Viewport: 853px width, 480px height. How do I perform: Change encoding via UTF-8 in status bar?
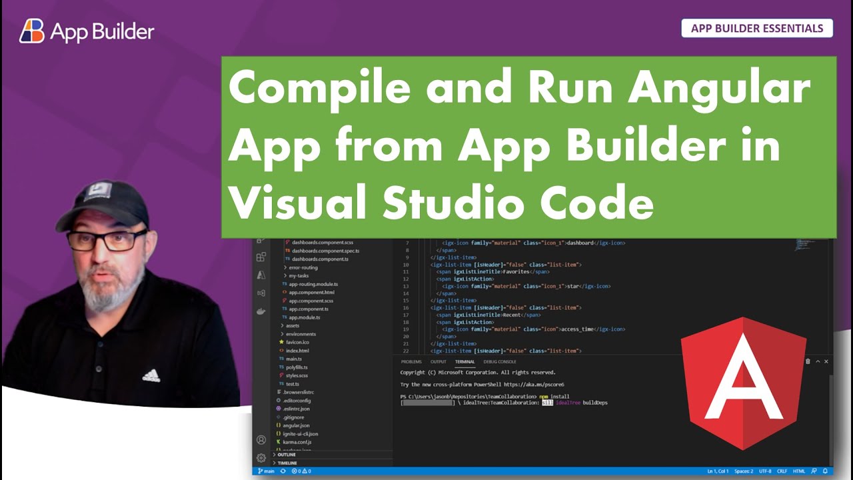click(x=766, y=471)
